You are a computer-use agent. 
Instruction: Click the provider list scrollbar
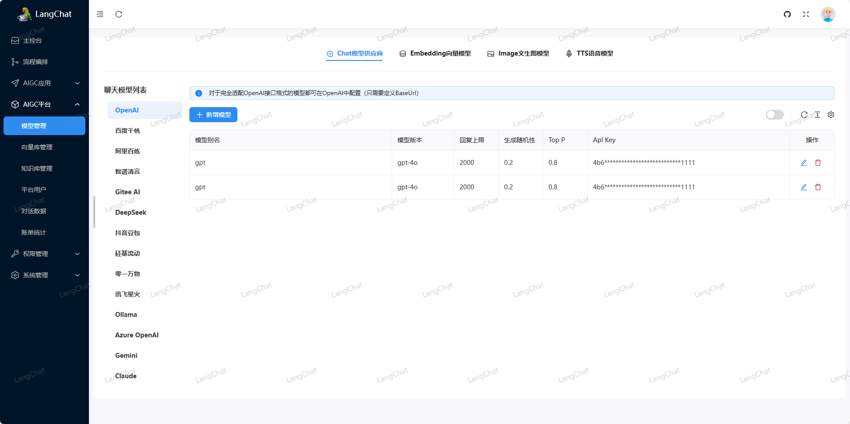94,212
